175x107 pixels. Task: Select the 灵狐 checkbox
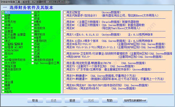click(x=33, y=19)
